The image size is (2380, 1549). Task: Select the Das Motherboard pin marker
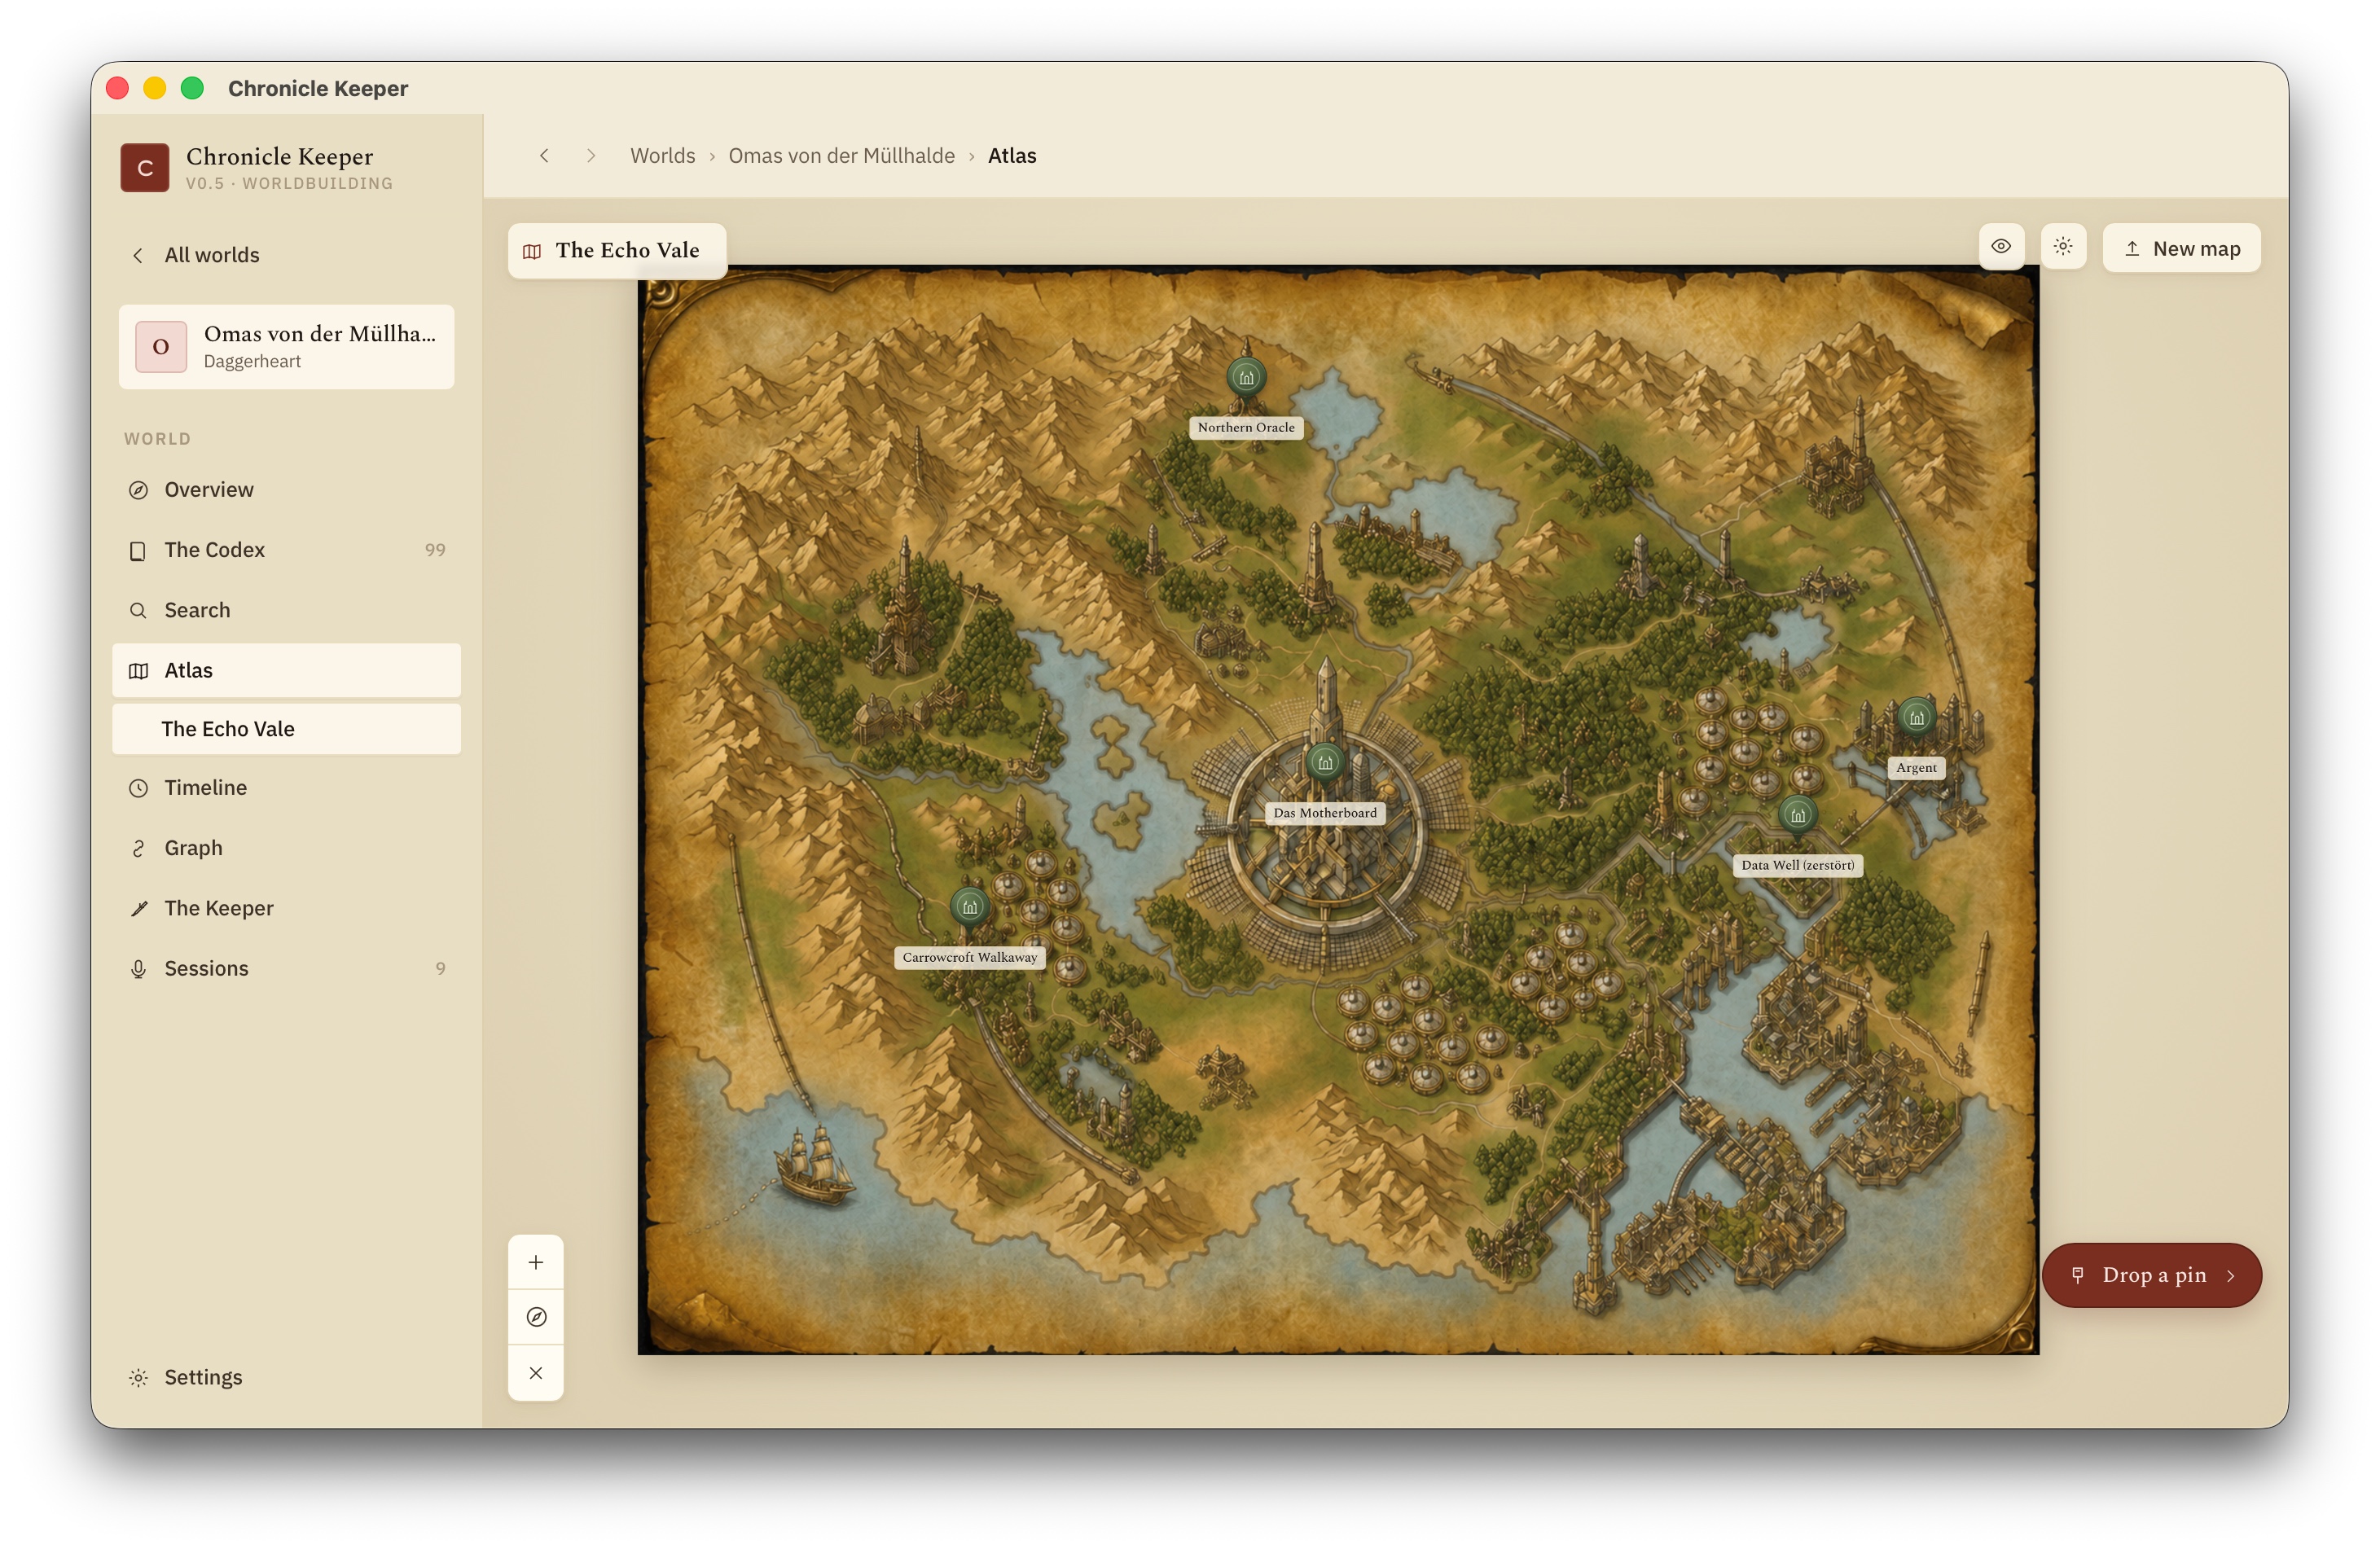click(1325, 763)
